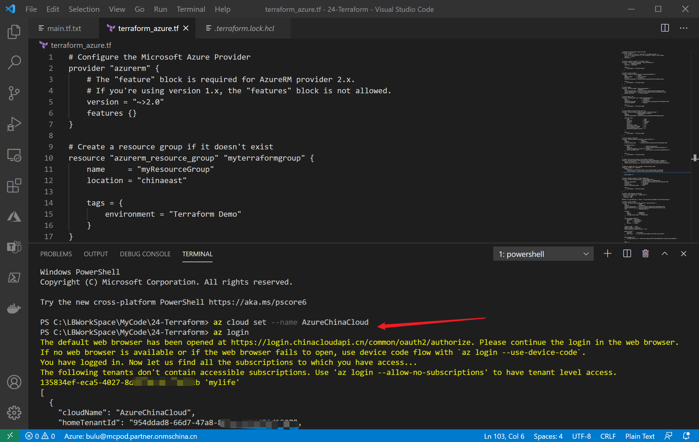This screenshot has height=442, width=699.
Task: Open Run and Debug view
Action: pyautogui.click(x=14, y=124)
